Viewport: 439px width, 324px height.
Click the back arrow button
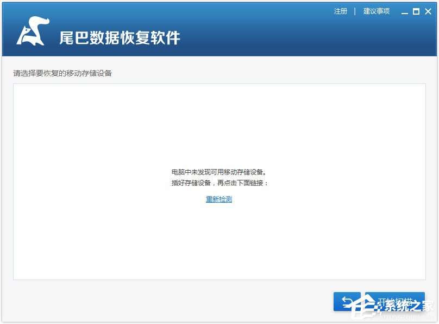click(x=347, y=301)
